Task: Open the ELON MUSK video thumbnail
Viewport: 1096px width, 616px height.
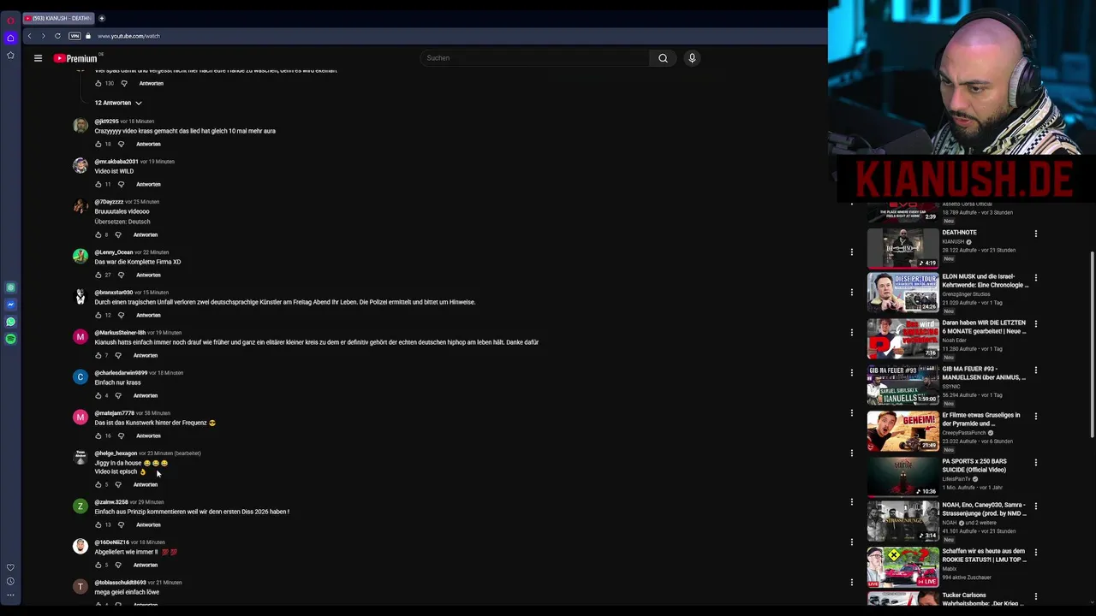Action: [x=902, y=293]
